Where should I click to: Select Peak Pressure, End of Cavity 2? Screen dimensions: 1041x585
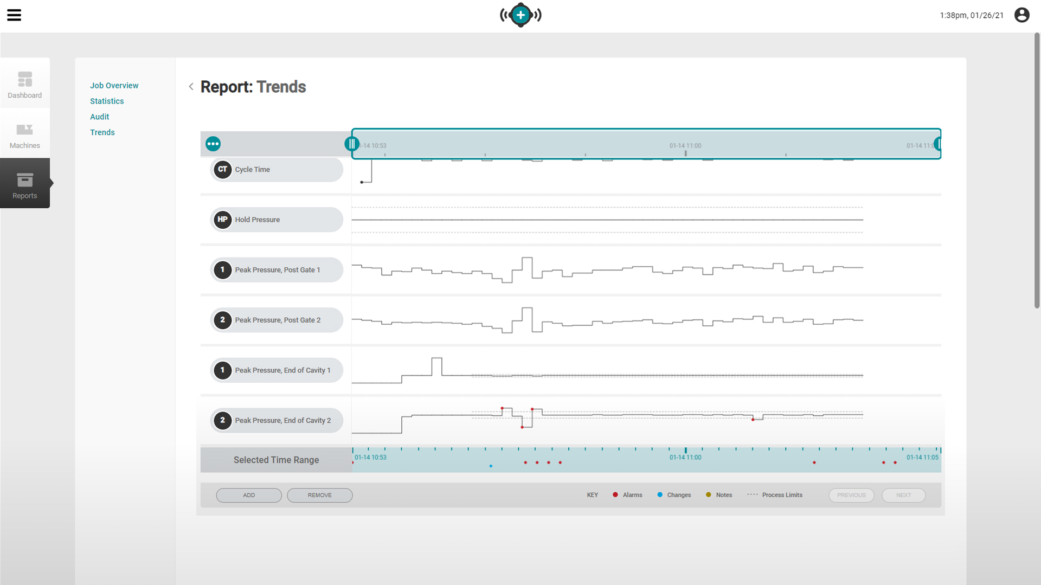(277, 420)
